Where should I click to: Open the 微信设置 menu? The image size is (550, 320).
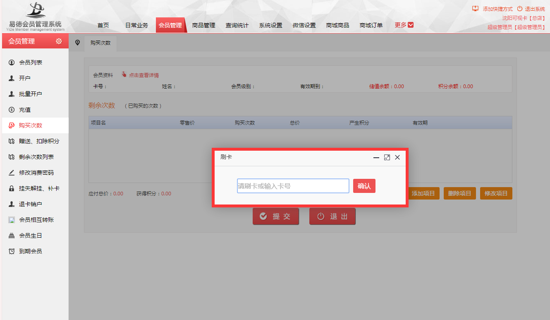pos(304,25)
